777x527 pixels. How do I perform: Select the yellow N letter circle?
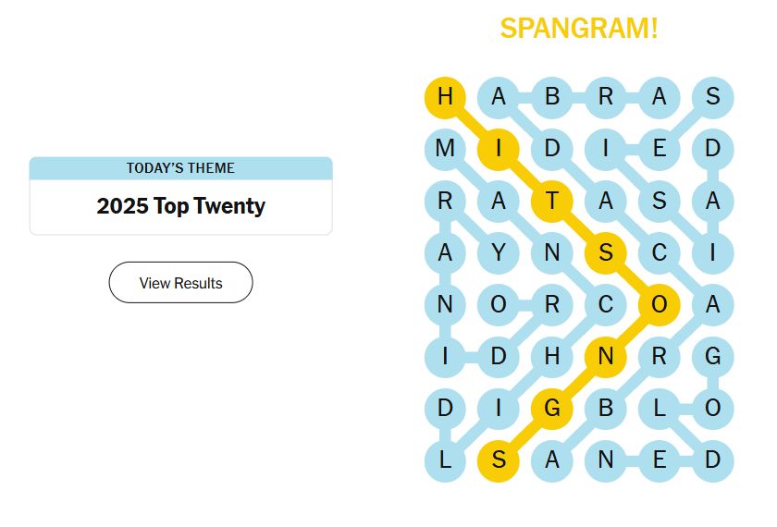606,357
